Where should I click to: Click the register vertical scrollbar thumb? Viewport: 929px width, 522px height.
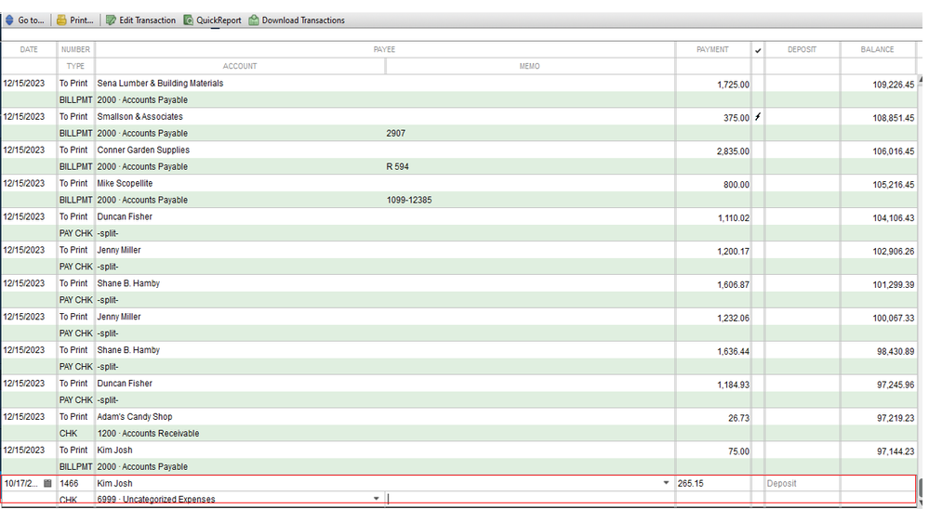[x=920, y=489]
